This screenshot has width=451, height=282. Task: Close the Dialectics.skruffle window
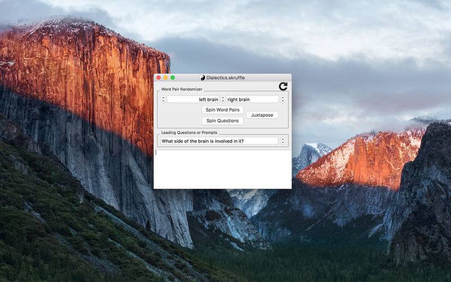click(x=158, y=78)
